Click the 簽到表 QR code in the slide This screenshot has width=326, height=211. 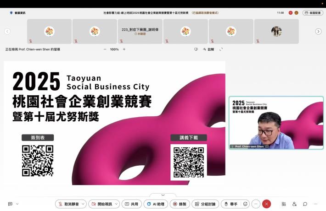coord(38,161)
